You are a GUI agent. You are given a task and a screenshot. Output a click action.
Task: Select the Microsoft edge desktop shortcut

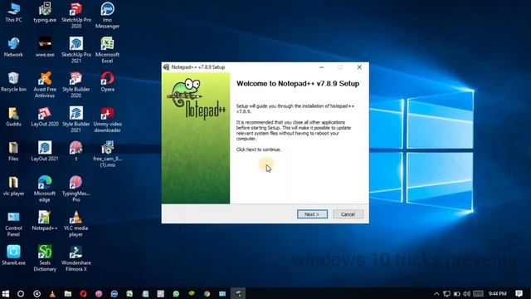45,189
